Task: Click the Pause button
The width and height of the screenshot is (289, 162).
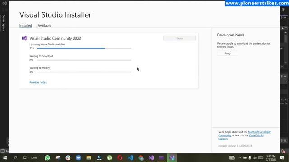Action: [180, 38]
